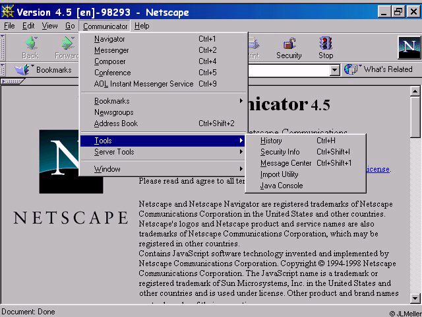Viewport: 422px width, 317px height.
Task: Click the vertical scrollbar thumb
Action: (x=415, y=118)
